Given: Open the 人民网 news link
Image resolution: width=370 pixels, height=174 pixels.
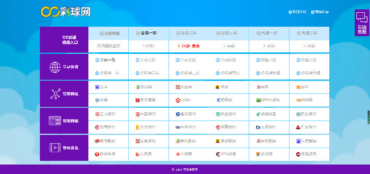Looking at the screenshot, I should tap(144, 154).
